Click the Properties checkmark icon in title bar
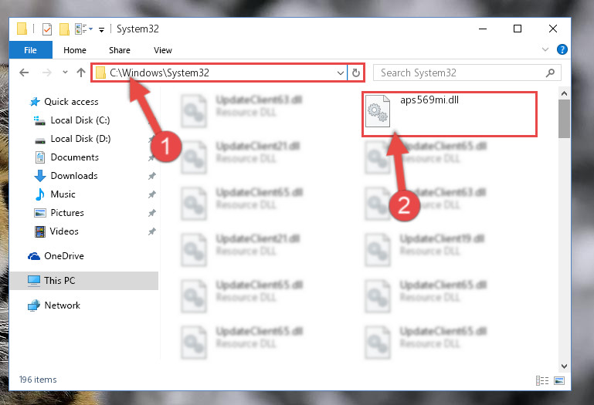Screen dimensions: 594x405 pos(47,29)
